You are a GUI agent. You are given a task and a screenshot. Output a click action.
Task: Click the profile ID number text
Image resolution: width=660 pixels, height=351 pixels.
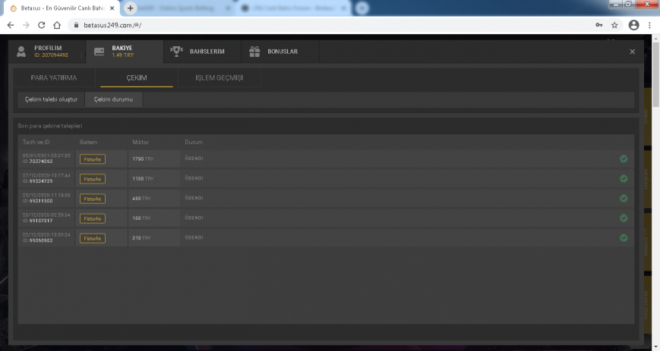51,55
